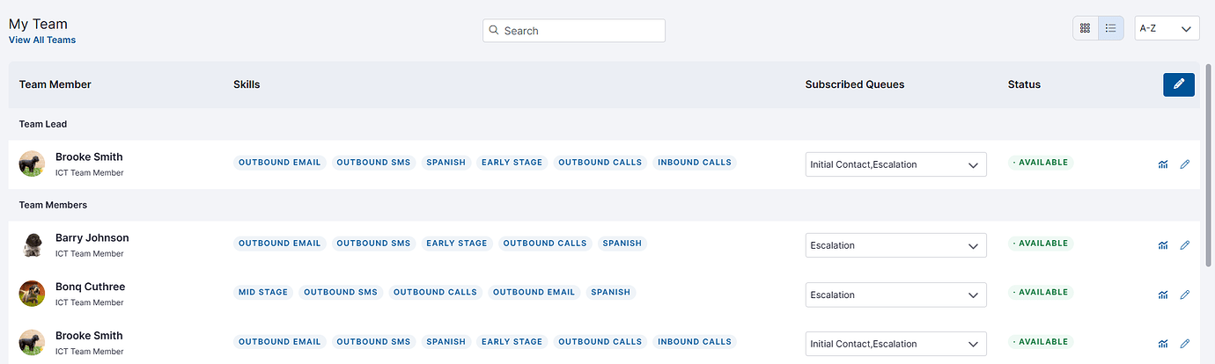Viewport: 1215px width, 364px height.
Task: Click the magnifying glass search icon
Action: [494, 30]
